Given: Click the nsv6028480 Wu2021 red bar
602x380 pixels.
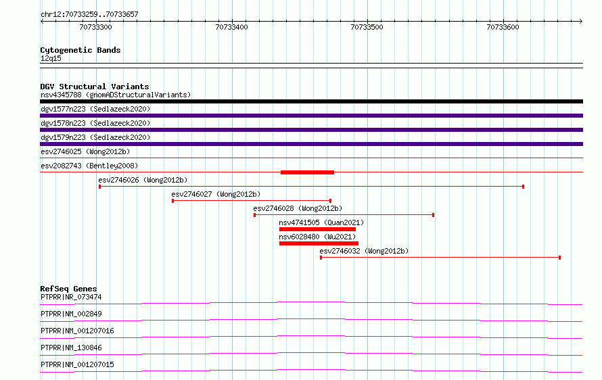Looking at the screenshot, I should 319,243.
